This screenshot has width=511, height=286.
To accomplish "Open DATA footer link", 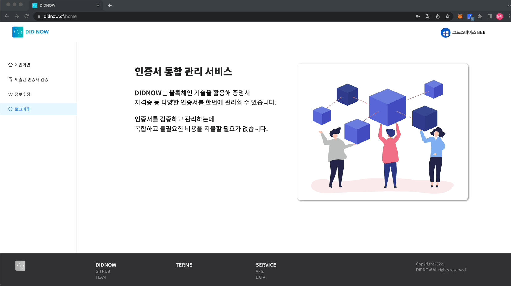I will 260,277.
